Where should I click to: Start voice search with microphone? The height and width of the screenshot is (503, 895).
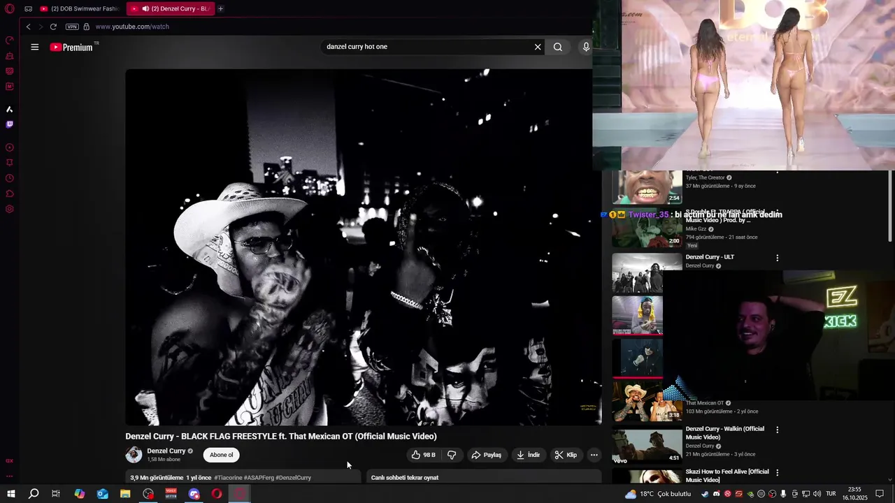point(586,47)
